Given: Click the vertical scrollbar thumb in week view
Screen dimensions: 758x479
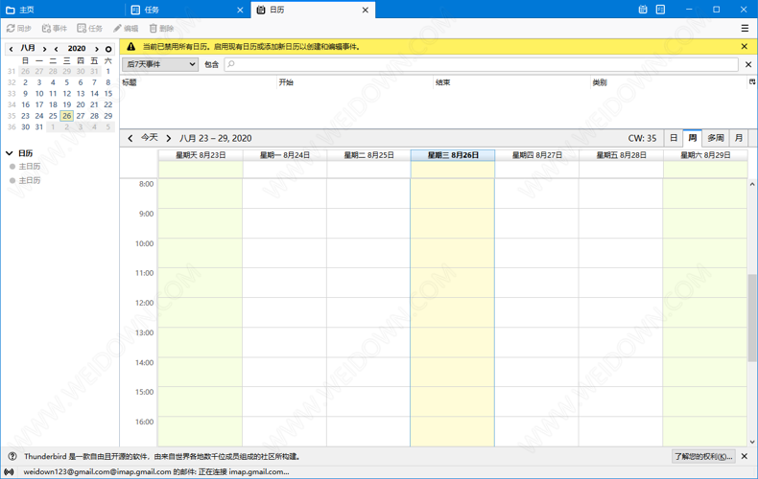Looking at the screenshot, I should click(x=751, y=318).
